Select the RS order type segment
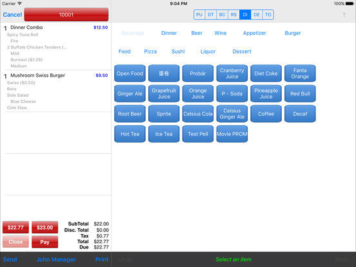 click(x=233, y=15)
